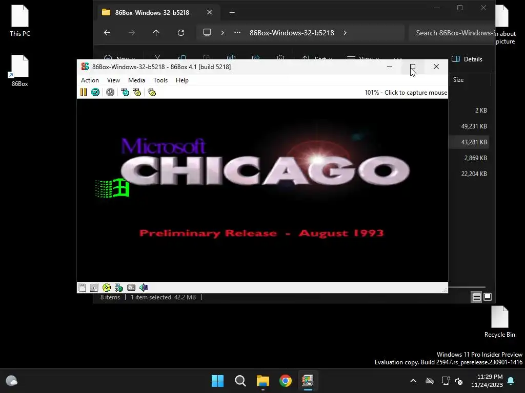Viewport: 525px width, 393px height.
Task: Click the network display tray icon
Action: coord(446,381)
